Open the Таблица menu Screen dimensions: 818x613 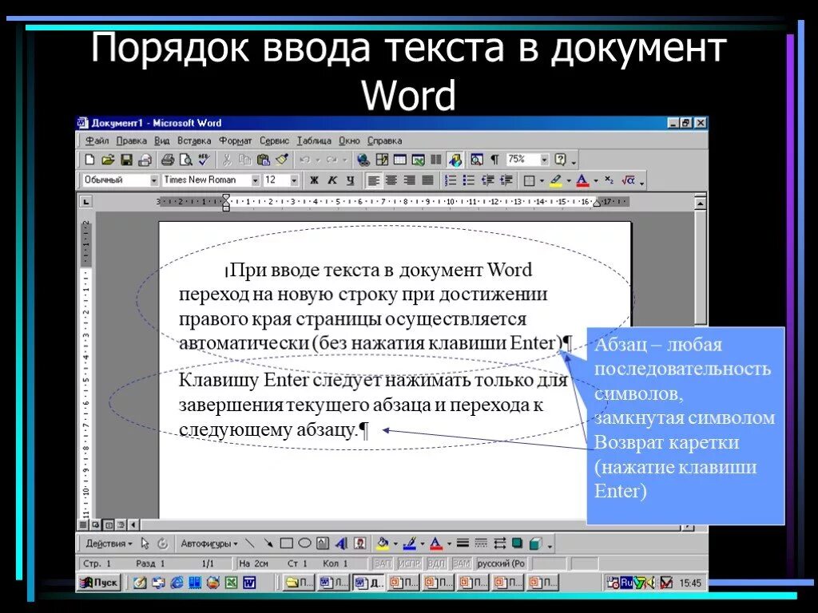pyautogui.click(x=314, y=140)
